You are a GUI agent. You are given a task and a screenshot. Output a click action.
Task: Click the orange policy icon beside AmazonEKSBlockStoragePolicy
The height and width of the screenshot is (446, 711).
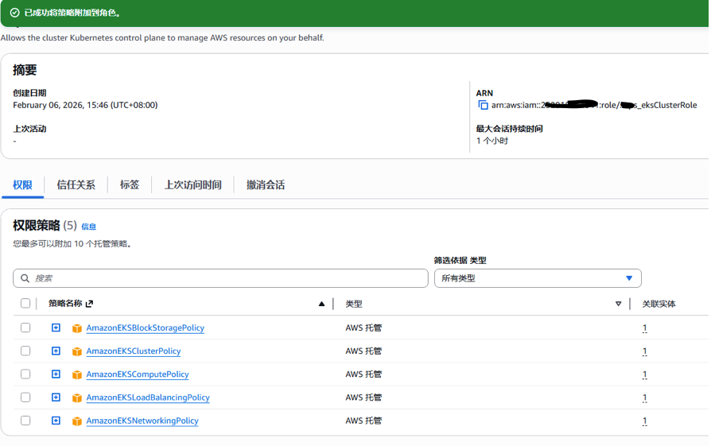(x=77, y=328)
